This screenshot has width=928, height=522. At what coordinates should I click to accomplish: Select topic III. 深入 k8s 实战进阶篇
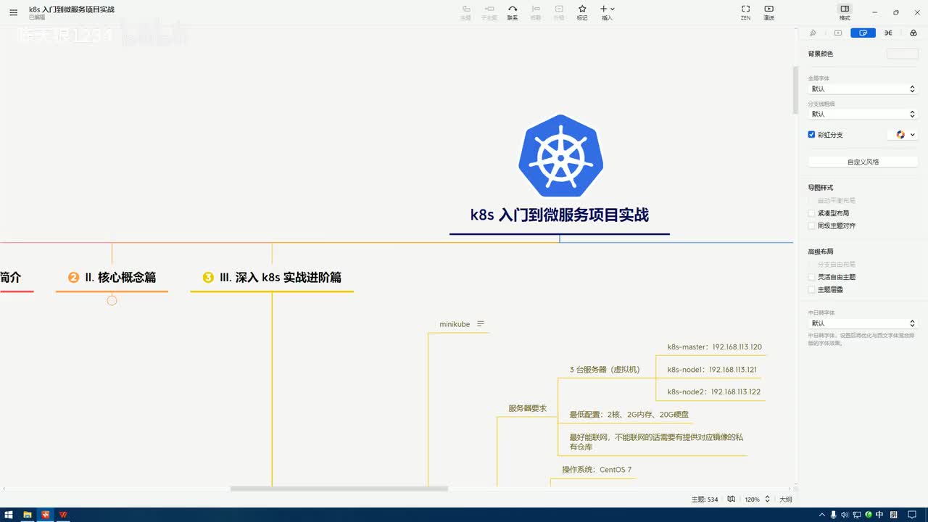click(281, 277)
